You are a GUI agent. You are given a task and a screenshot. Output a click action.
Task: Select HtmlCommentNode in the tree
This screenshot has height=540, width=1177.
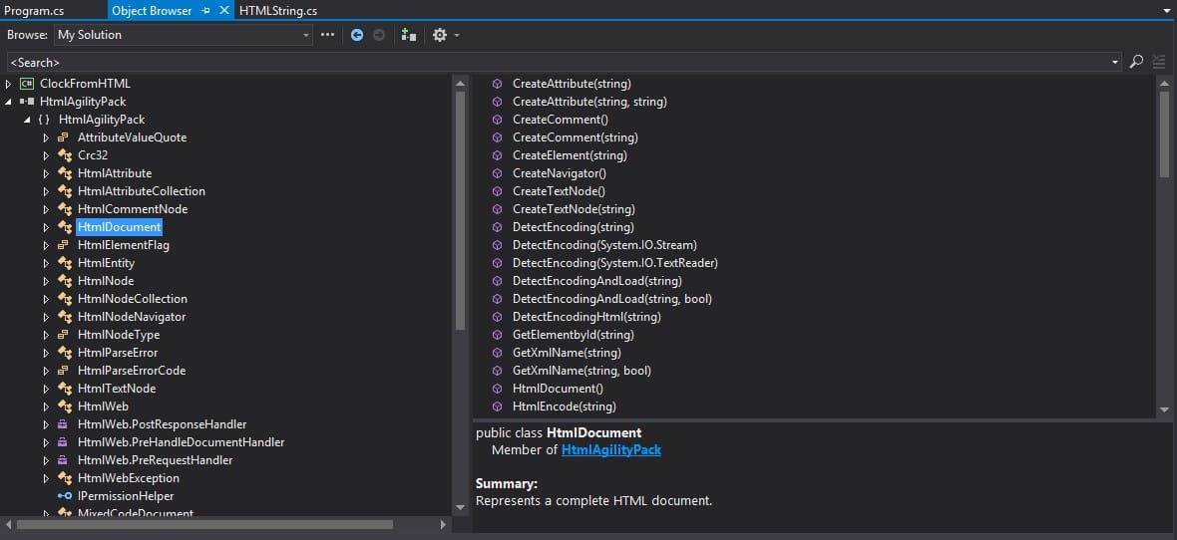pos(132,209)
